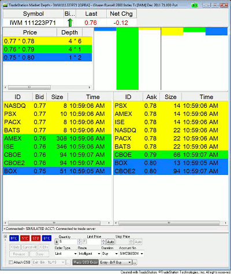Click the Auto button next to Limit Price

110,242
